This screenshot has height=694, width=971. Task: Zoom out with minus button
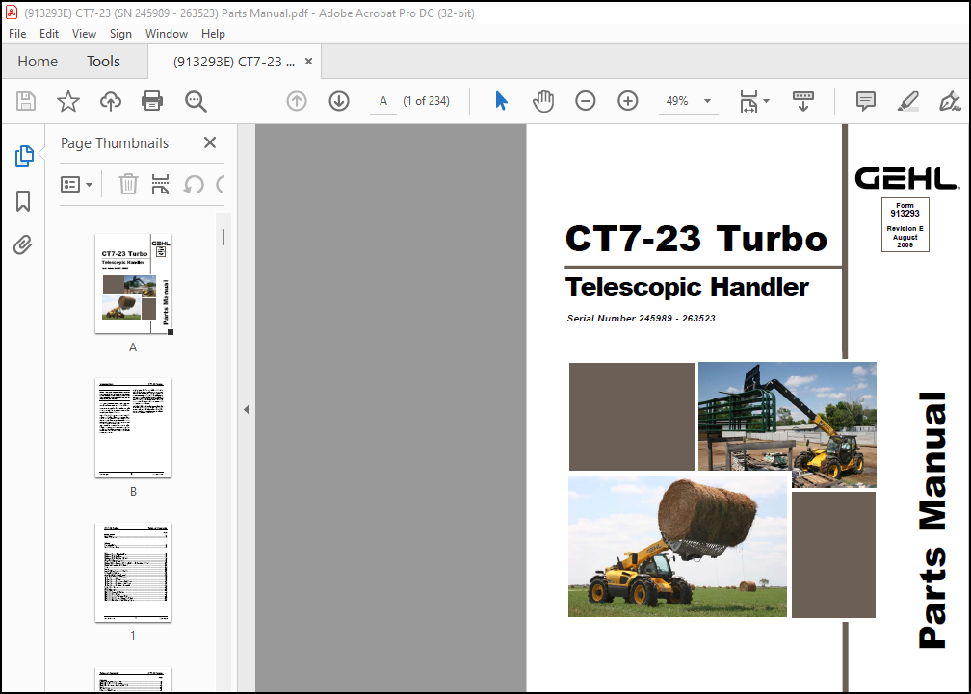pos(586,101)
